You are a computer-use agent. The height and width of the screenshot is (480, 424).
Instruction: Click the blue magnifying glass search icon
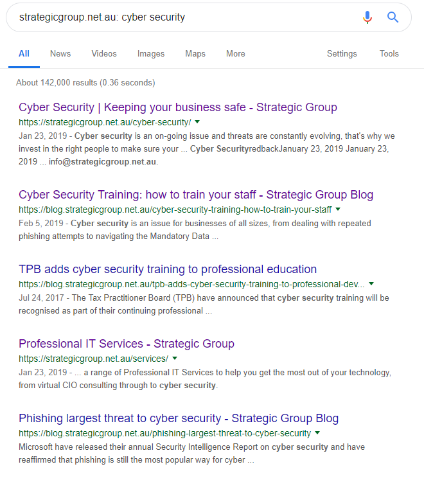tap(393, 17)
